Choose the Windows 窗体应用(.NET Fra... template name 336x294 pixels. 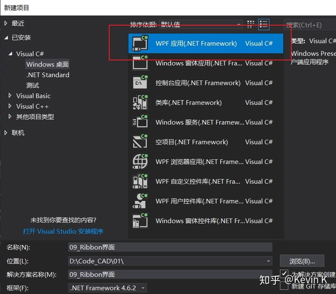(199, 63)
